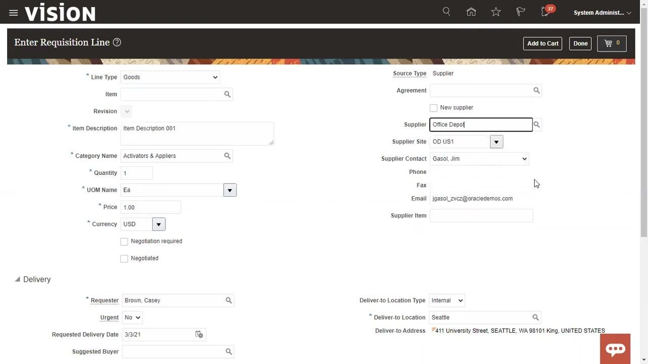Collapse the Delivery section

(18, 279)
